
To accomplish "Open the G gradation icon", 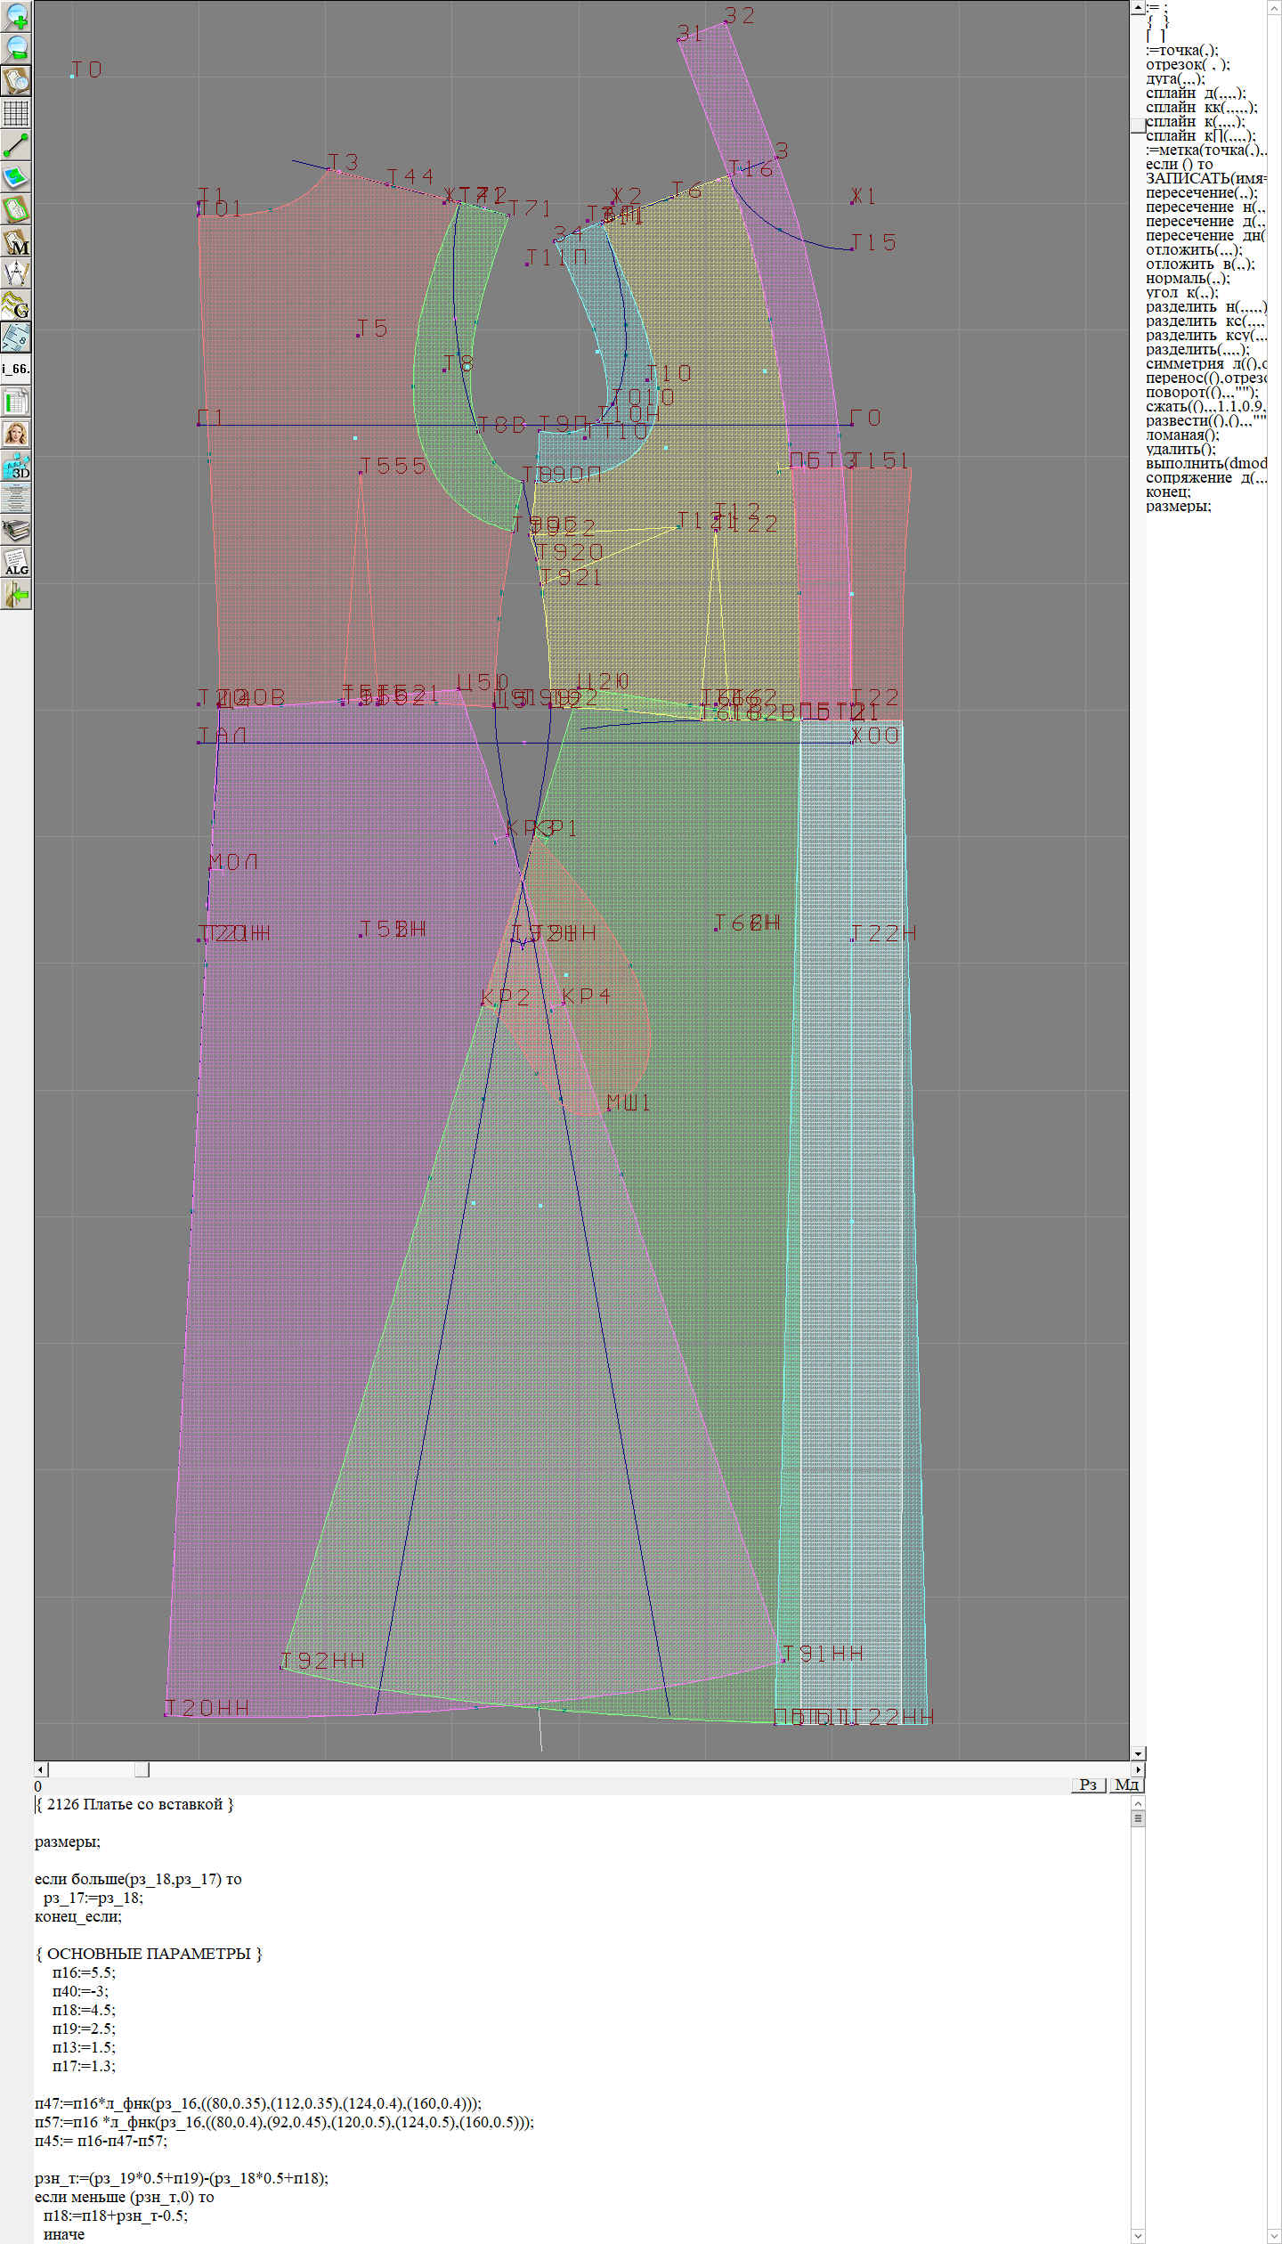I will point(16,305).
